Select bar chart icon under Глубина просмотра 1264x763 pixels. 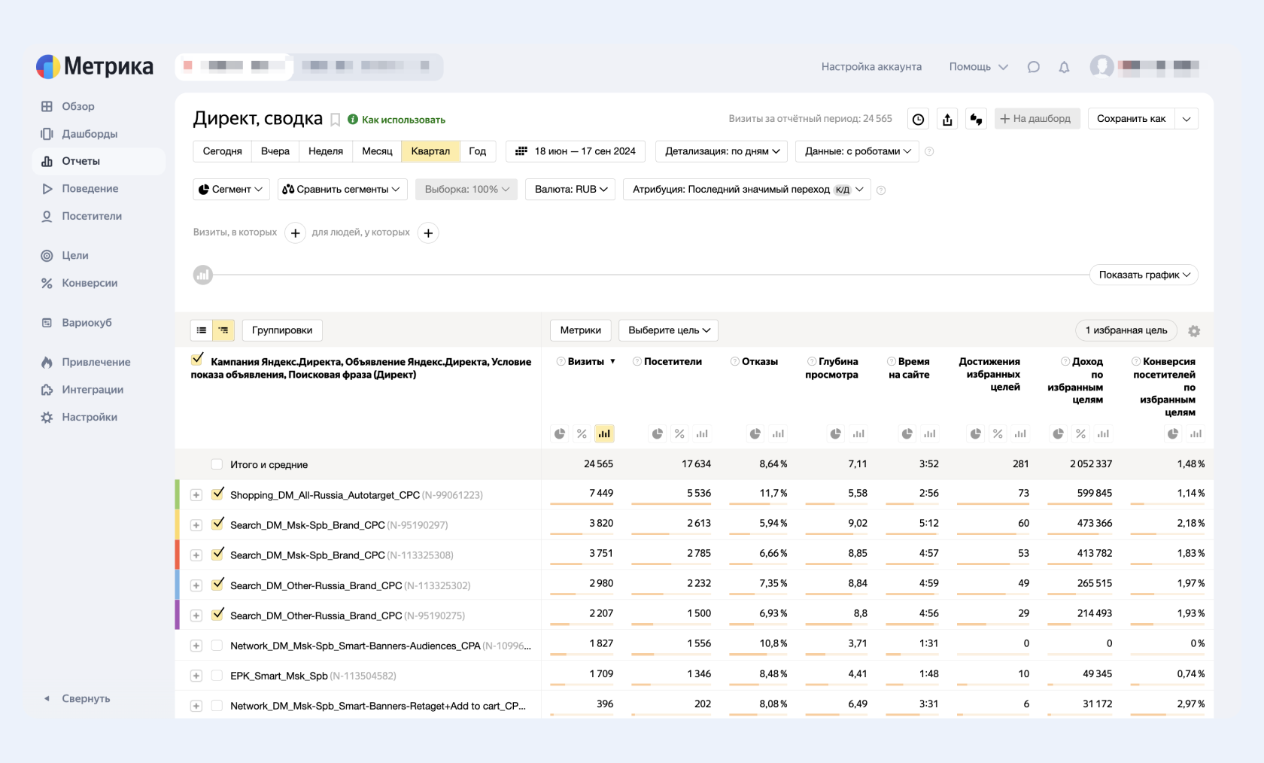[x=858, y=433]
